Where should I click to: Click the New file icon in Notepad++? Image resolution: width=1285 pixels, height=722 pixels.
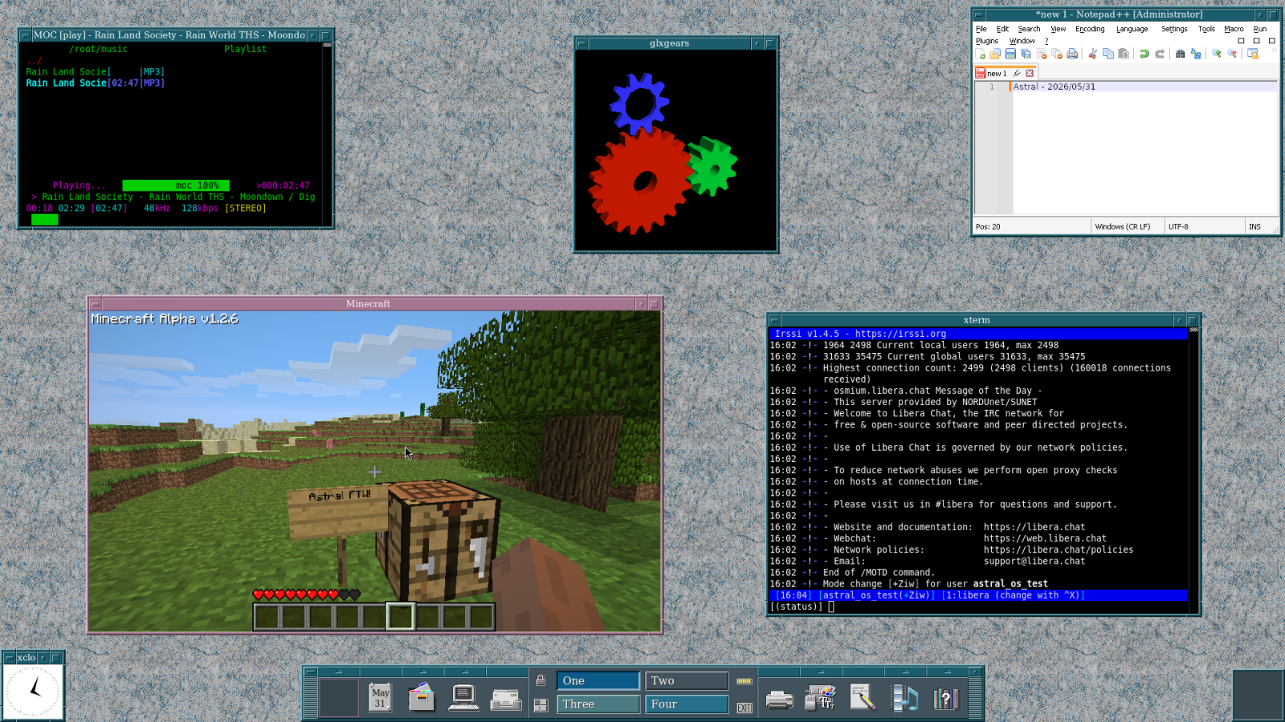pyautogui.click(x=981, y=54)
